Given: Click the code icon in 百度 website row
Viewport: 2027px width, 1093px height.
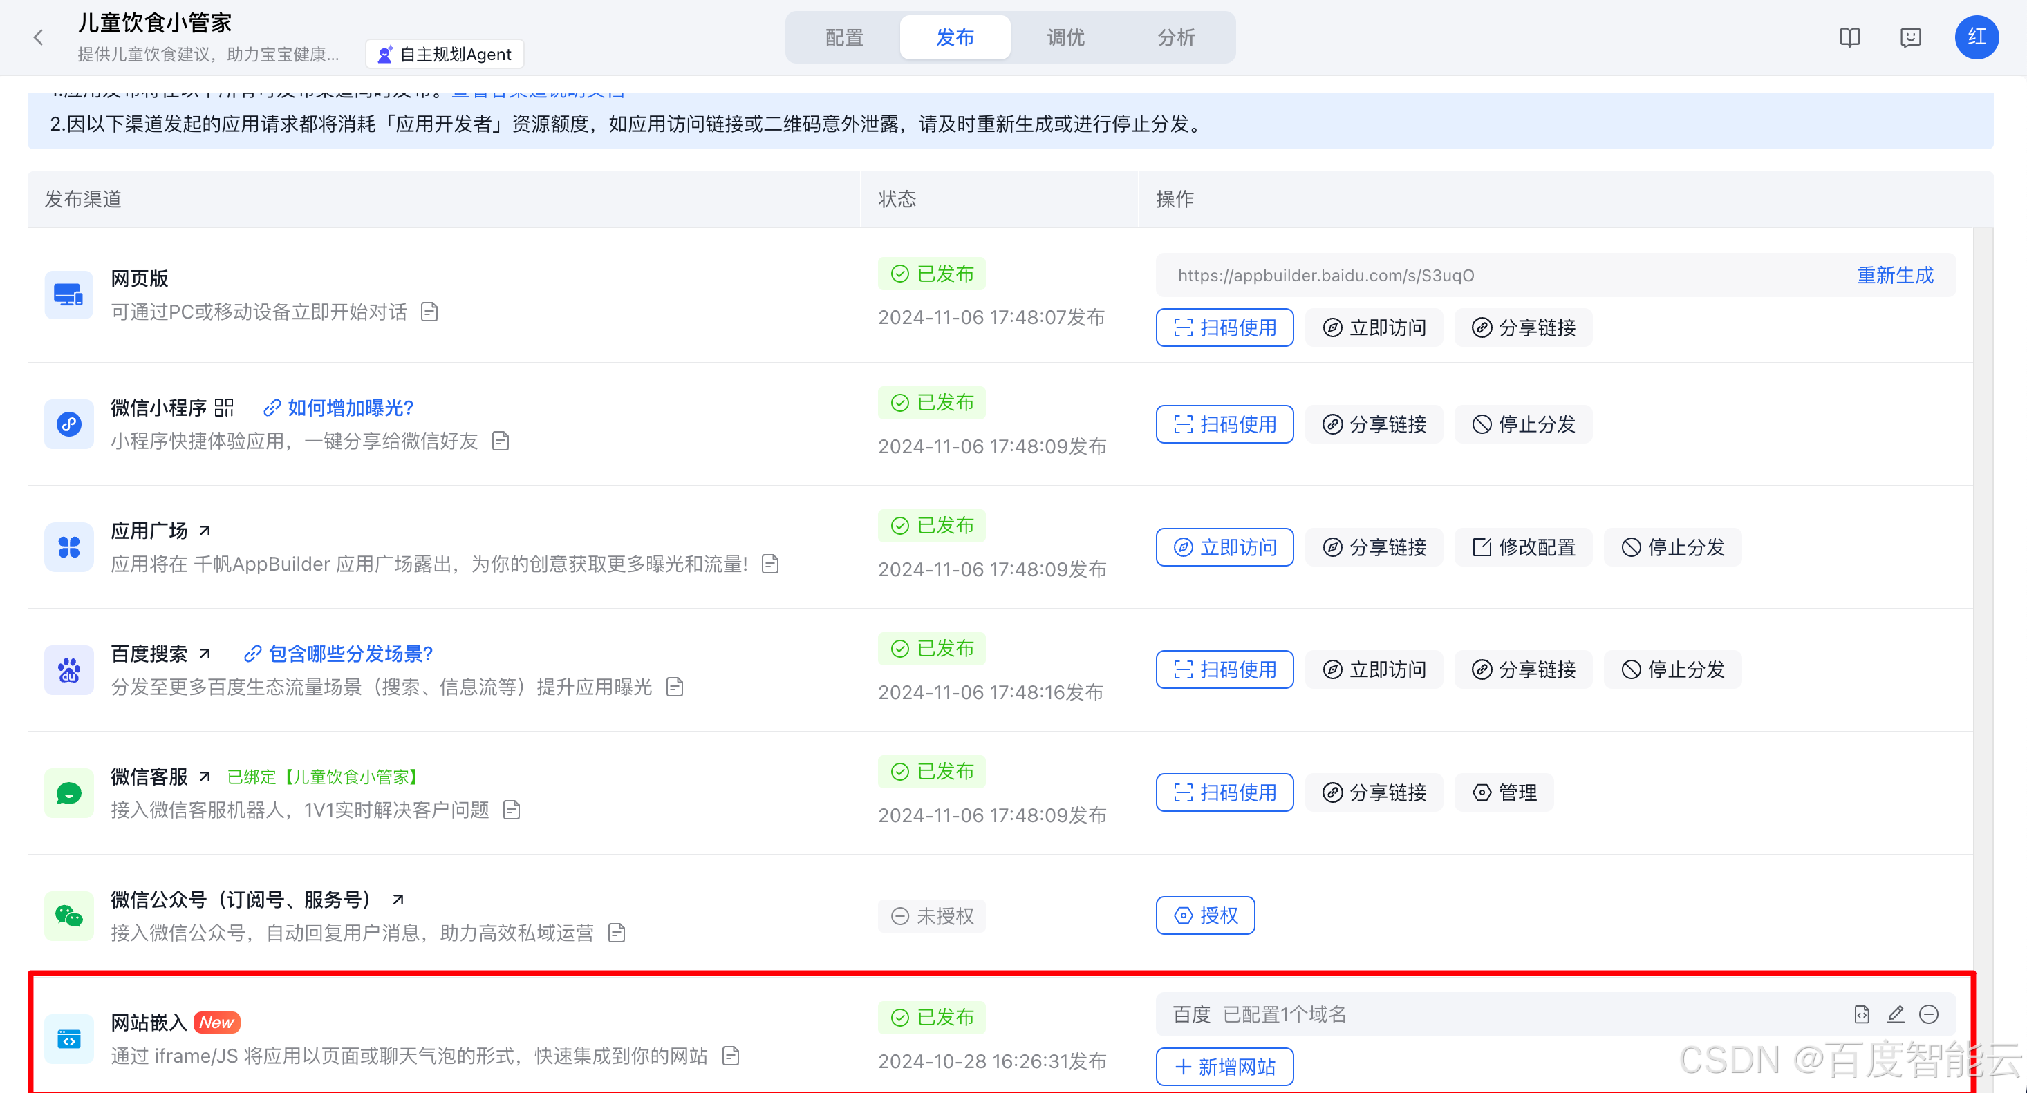Looking at the screenshot, I should pos(1861,1014).
